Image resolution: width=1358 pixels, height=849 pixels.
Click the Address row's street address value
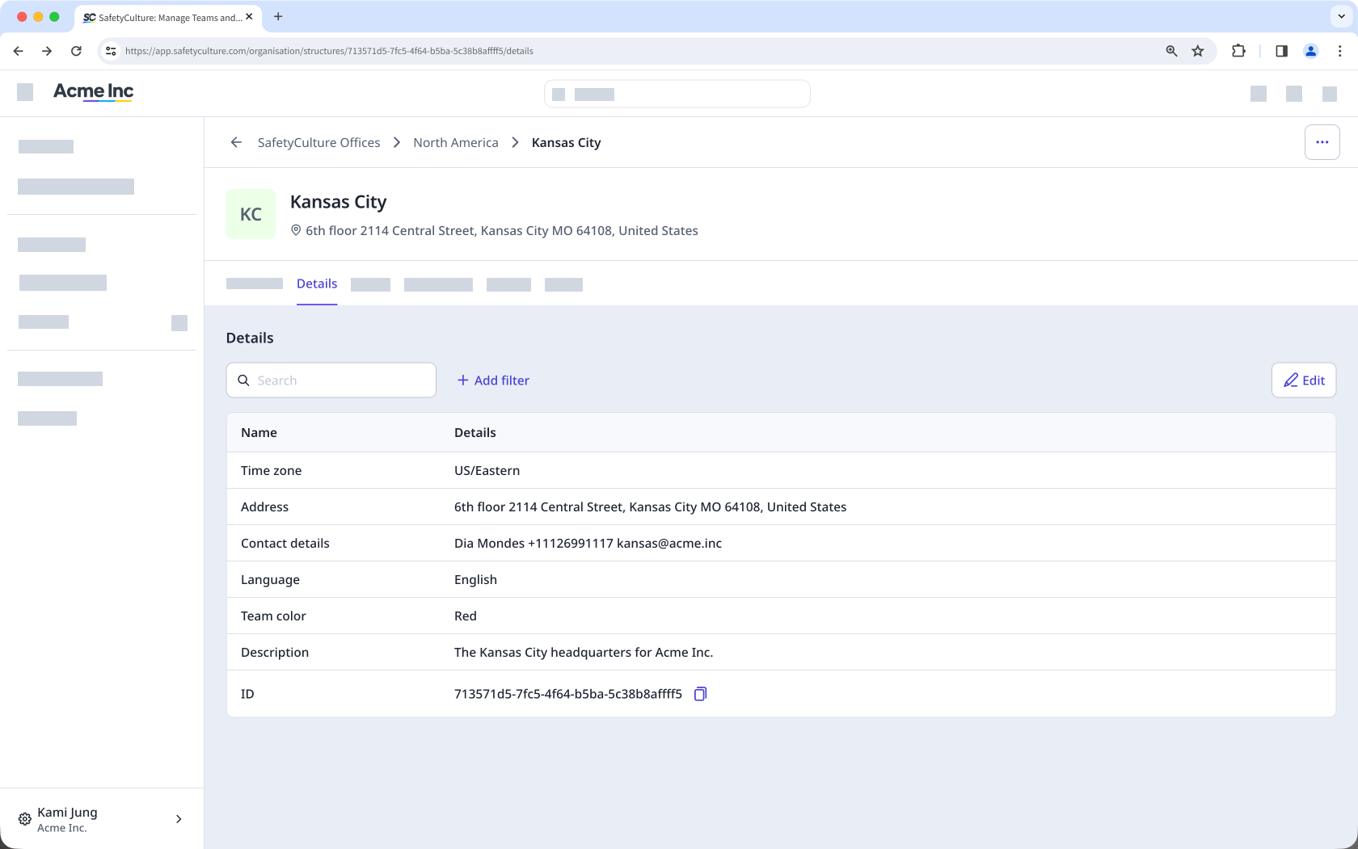[x=650, y=507]
